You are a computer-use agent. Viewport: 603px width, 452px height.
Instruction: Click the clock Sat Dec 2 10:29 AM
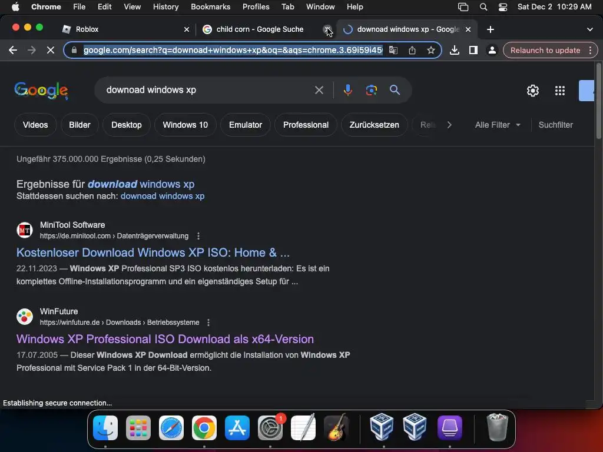click(x=554, y=7)
